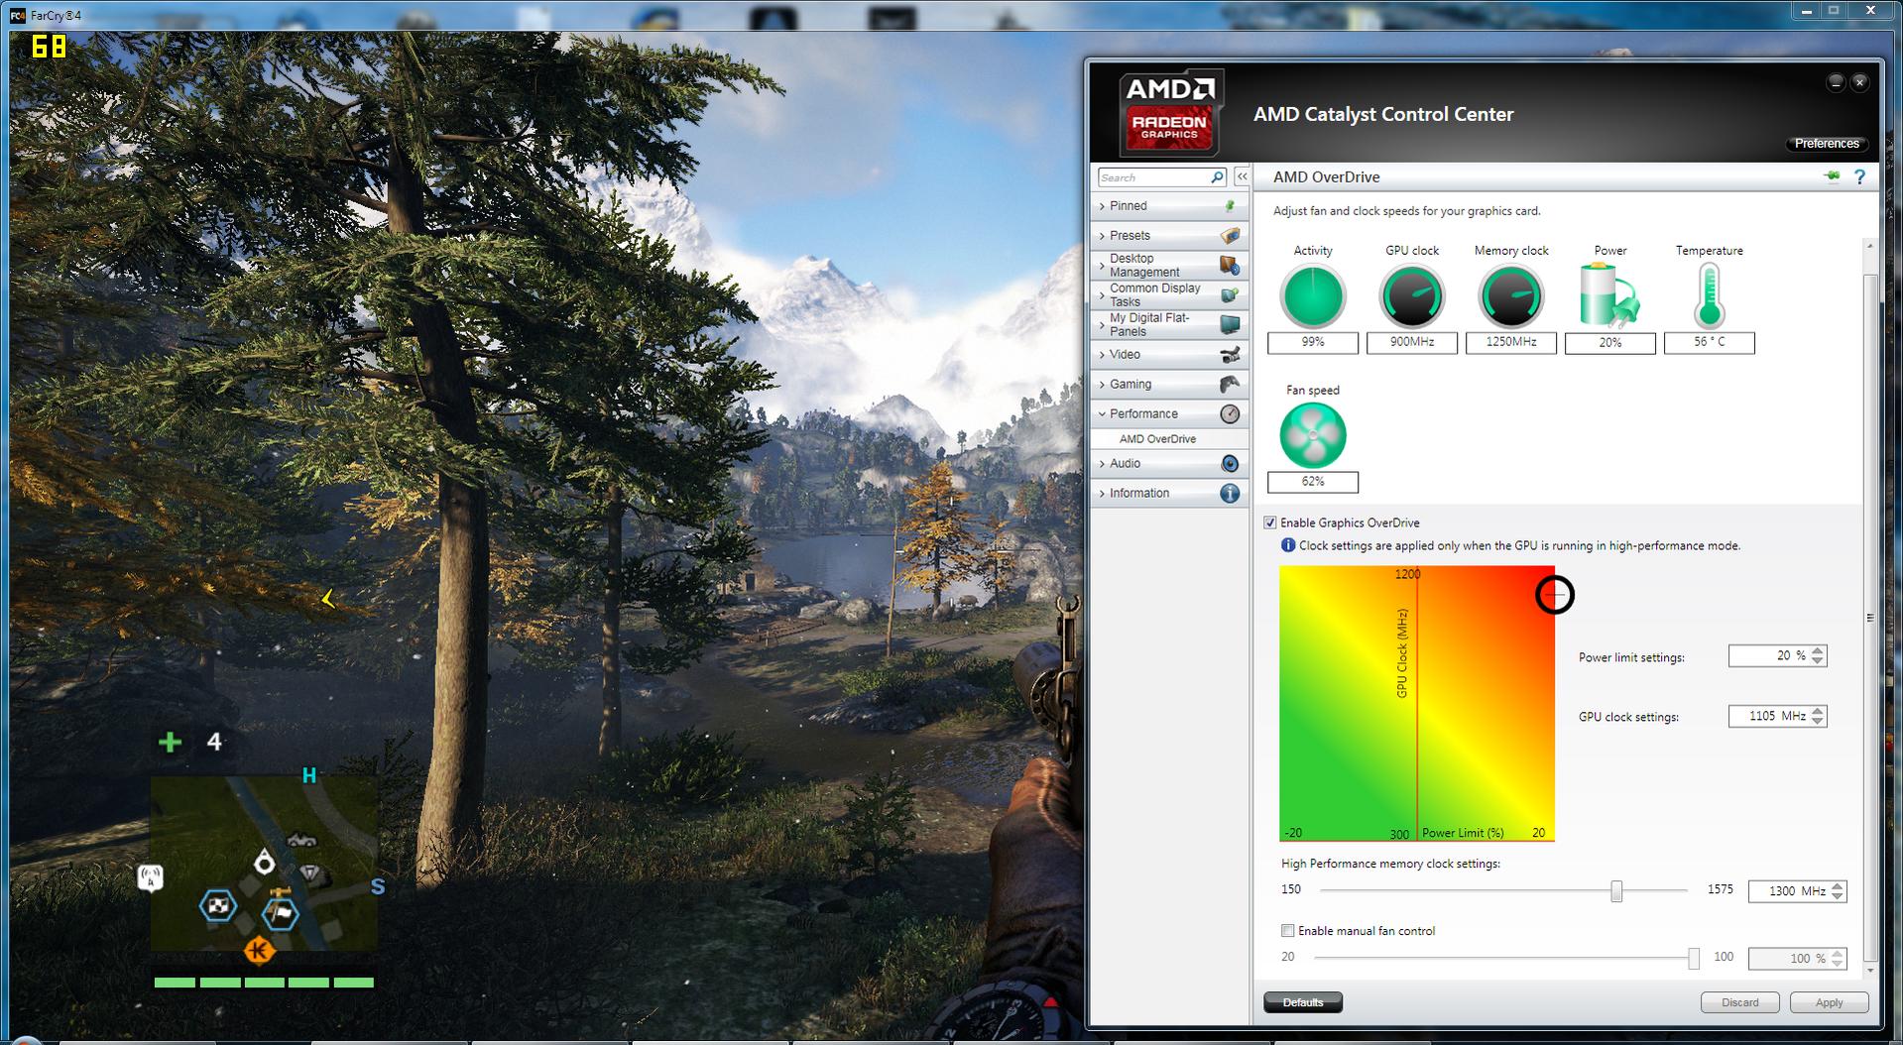Click the Gaming controller icon

(x=1230, y=385)
